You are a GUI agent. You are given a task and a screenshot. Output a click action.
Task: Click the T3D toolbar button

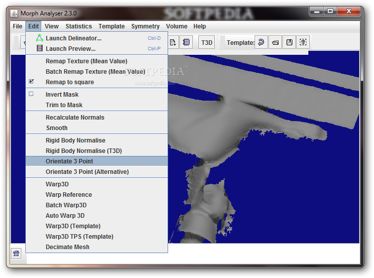[206, 42]
